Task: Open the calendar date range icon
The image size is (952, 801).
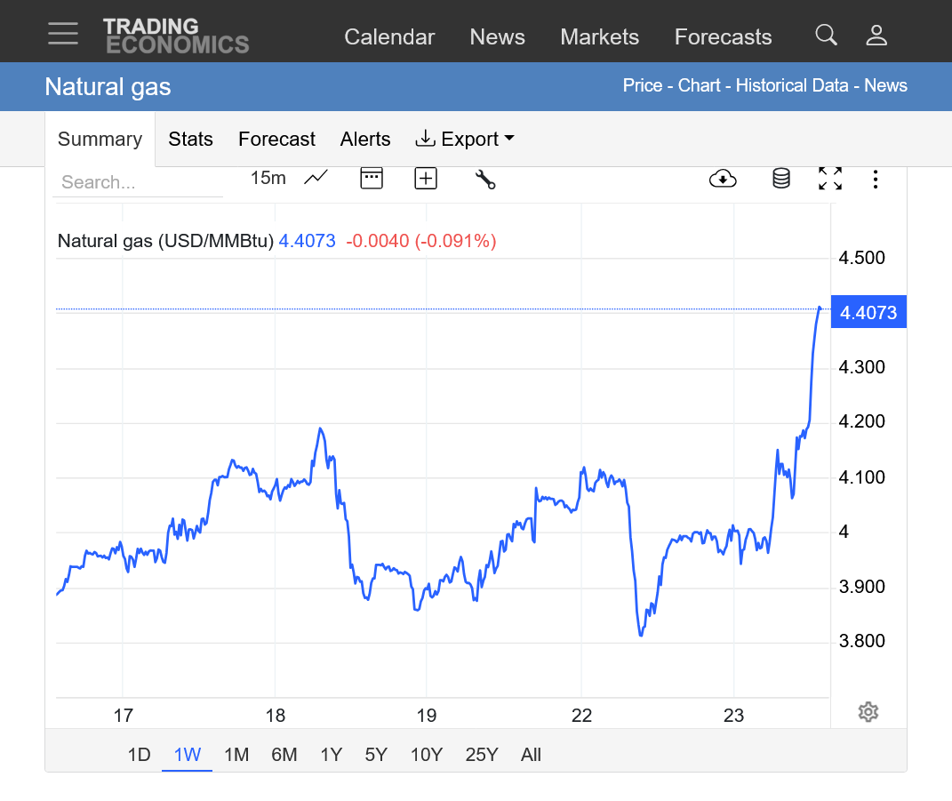Action: (x=371, y=178)
